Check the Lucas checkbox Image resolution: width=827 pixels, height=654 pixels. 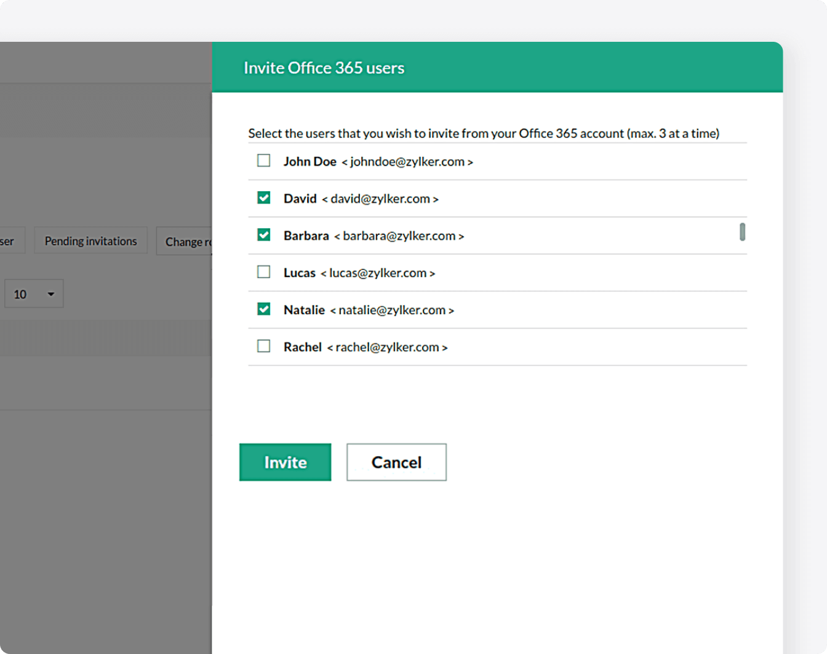pyautogui.click(x=264, y=272)
